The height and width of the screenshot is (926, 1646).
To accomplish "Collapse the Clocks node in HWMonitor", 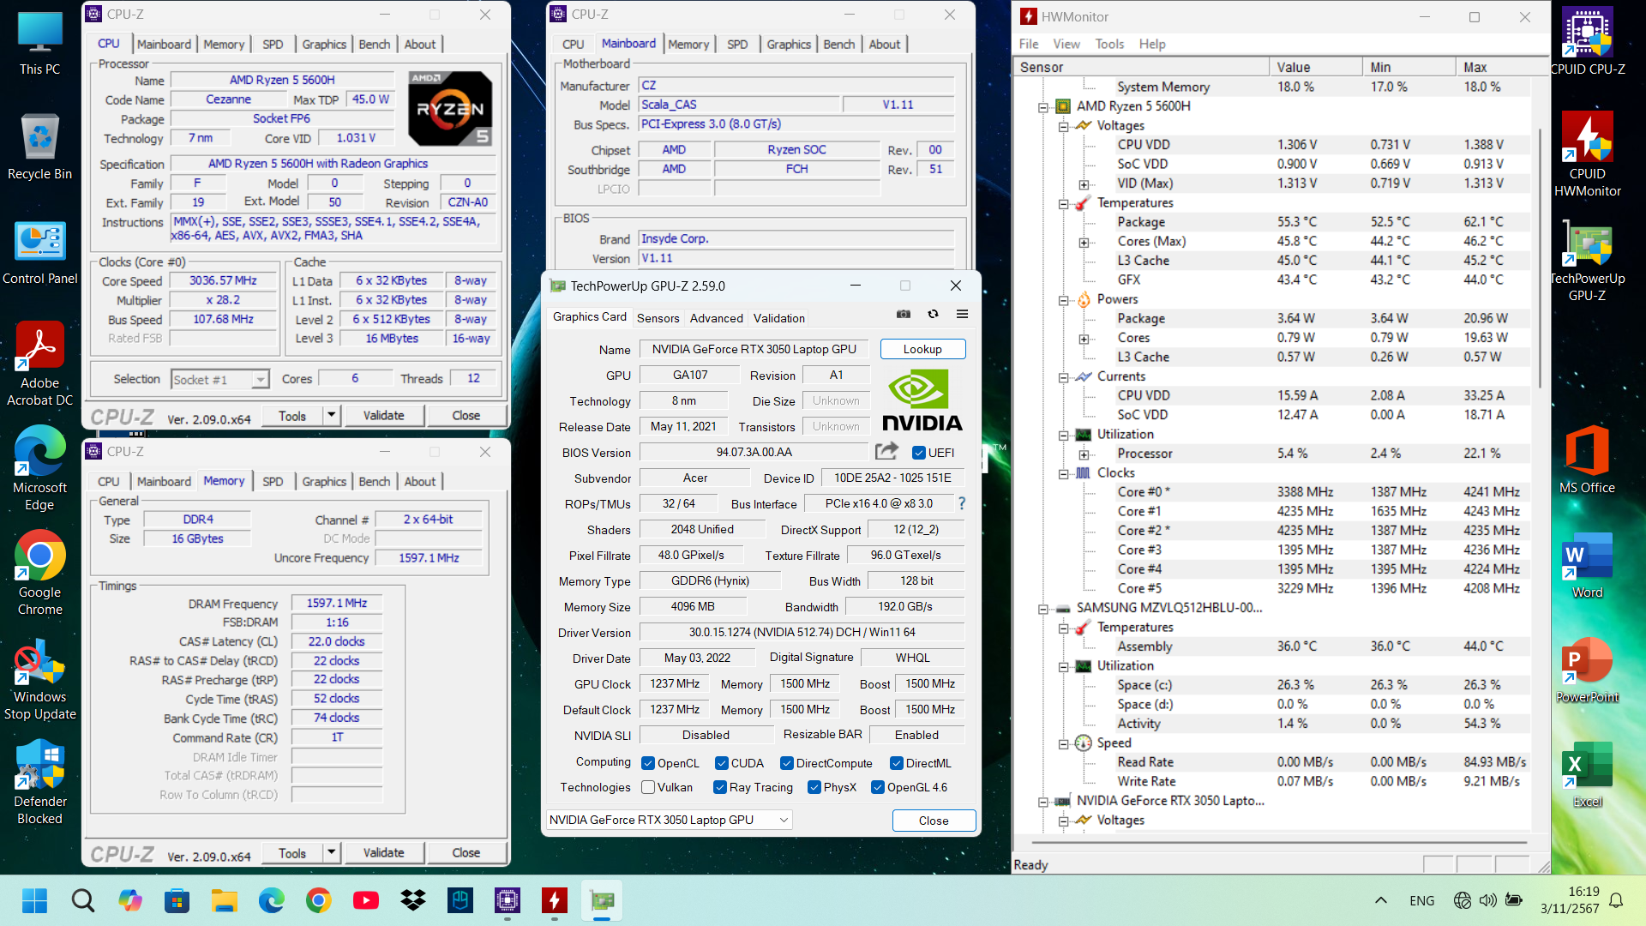I will pyautogui.click(x=1063, y=474).
